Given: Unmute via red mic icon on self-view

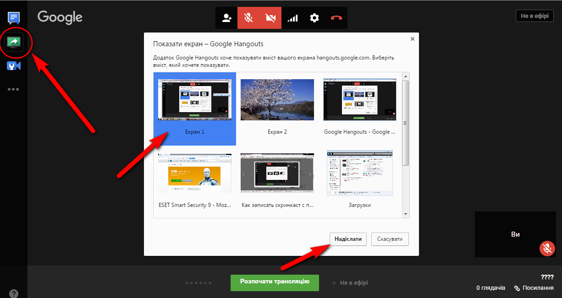Looking at the screenshot, I should [x=547, y=248].
